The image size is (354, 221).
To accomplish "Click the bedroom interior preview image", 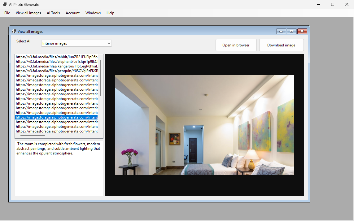I will point(204,125).
